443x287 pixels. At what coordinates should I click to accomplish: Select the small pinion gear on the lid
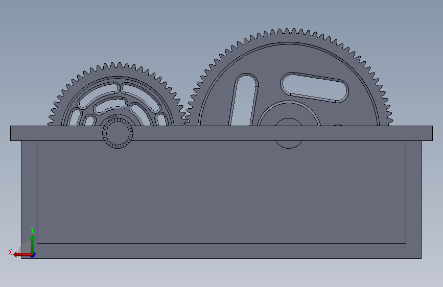[118, 133]
